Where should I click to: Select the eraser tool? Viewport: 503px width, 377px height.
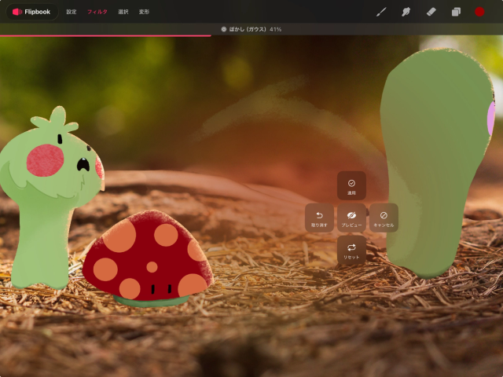tap(431, 12)
